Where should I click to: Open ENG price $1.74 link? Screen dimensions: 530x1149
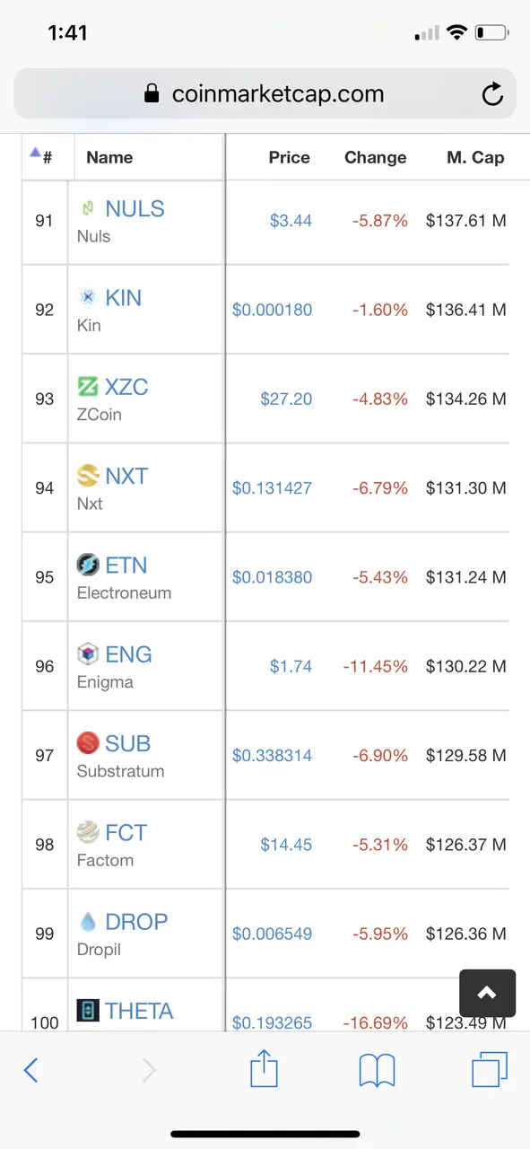coord(291,666)
